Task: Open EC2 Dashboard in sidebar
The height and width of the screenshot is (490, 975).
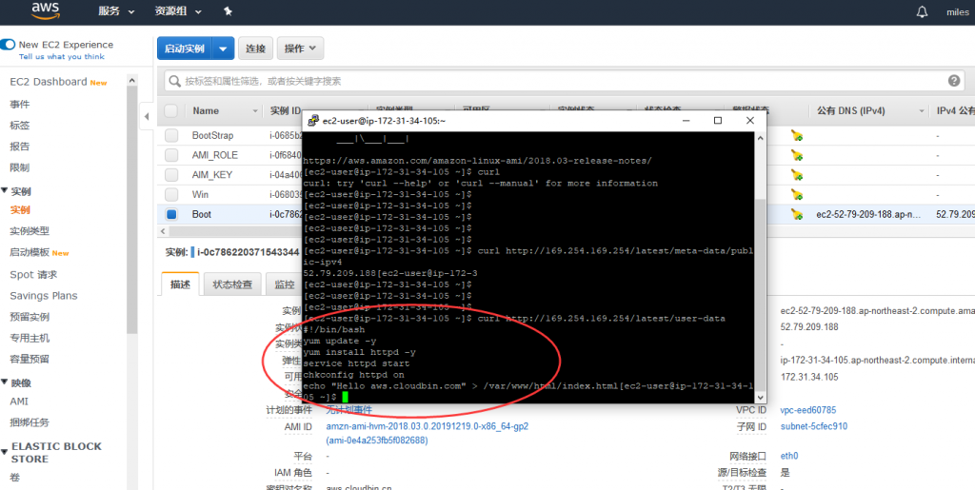Action: tap(49, 82)
